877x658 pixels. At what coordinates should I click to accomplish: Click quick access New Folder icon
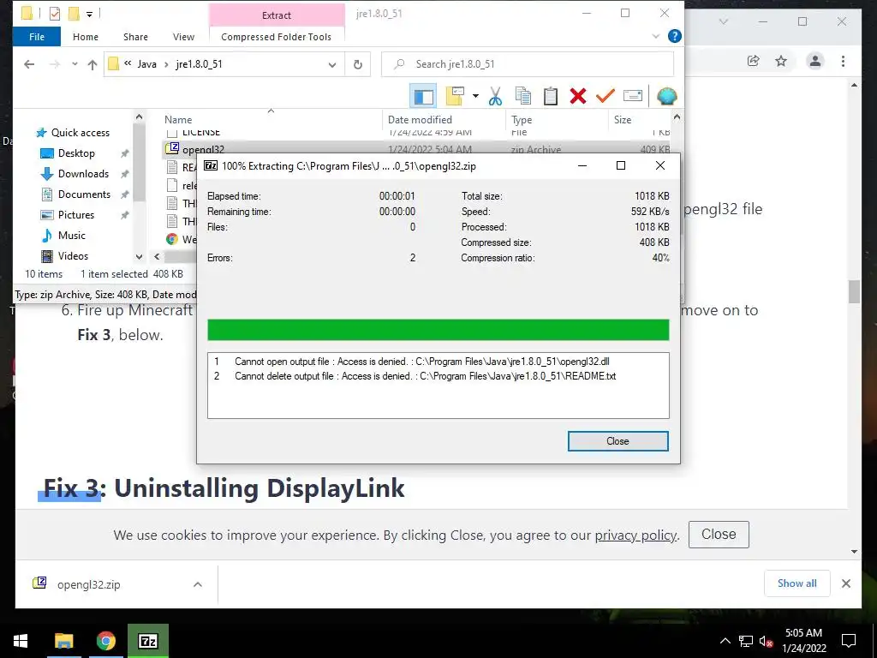[x=74, y=13]
